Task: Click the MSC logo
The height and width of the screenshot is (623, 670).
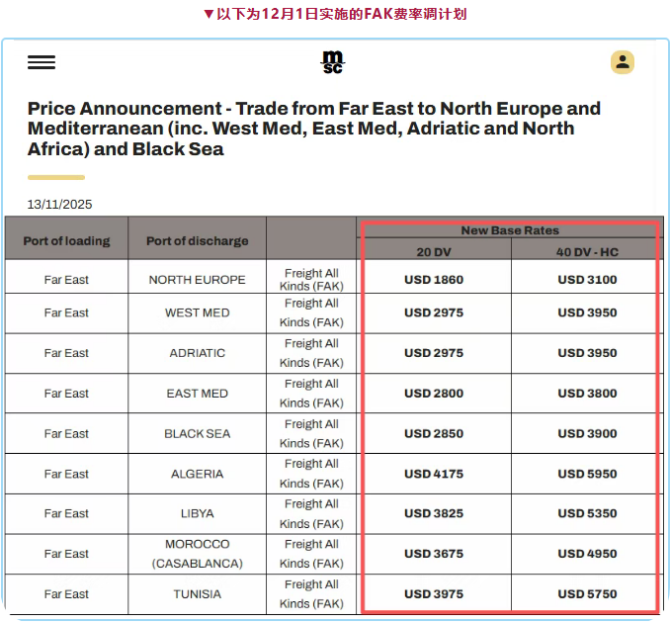Action: 333,62
